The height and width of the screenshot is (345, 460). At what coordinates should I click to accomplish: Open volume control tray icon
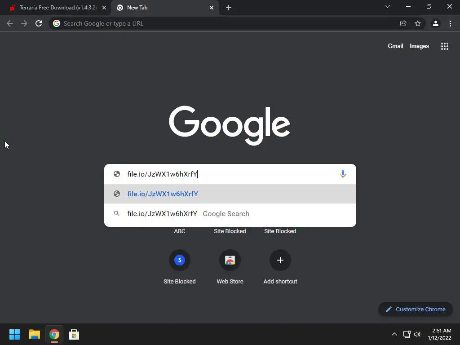point(417,334)
